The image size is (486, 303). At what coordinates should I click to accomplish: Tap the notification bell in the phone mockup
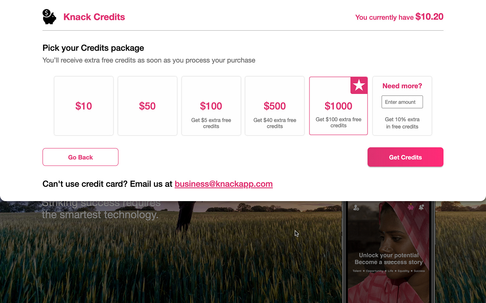(x=421, y=207)
